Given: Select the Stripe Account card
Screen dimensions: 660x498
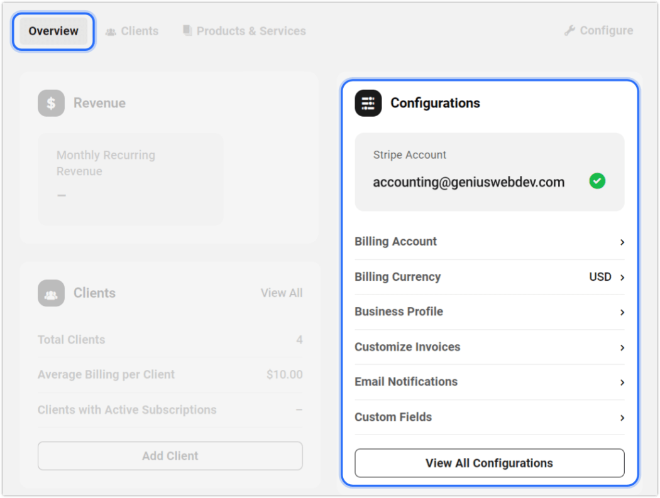Looking at the screenshot, I should [x=489, y=171].
